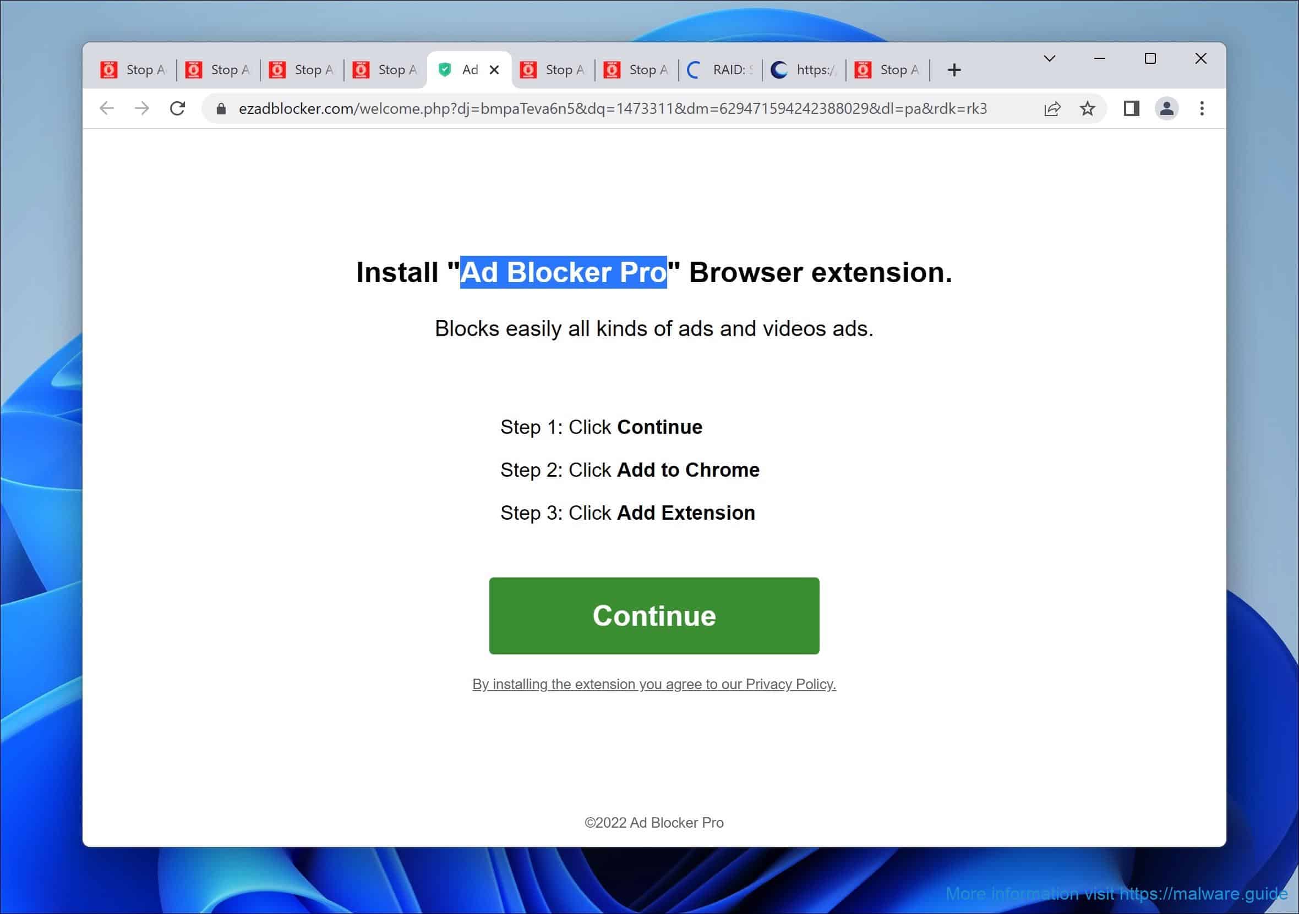Click the forward navigation arrow
This screenshot has width=1299, height=914.
(142, 108)
